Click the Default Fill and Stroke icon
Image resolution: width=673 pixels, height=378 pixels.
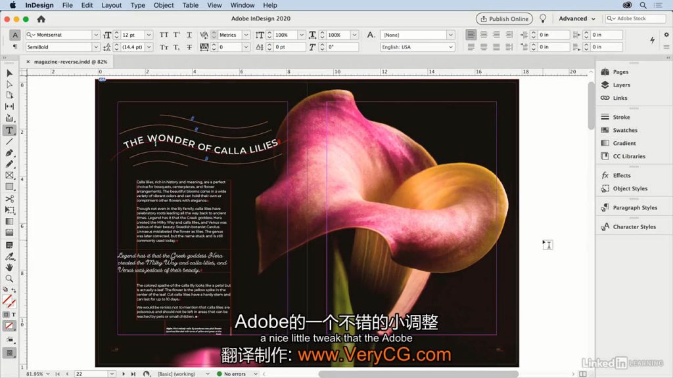[5, 289]
